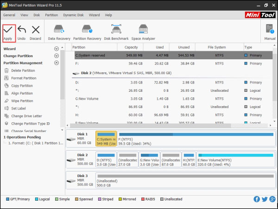Viewport: 278px width, 209px height.
Task: Select the 26.95 GB Unallocated row
Action: 173,90
